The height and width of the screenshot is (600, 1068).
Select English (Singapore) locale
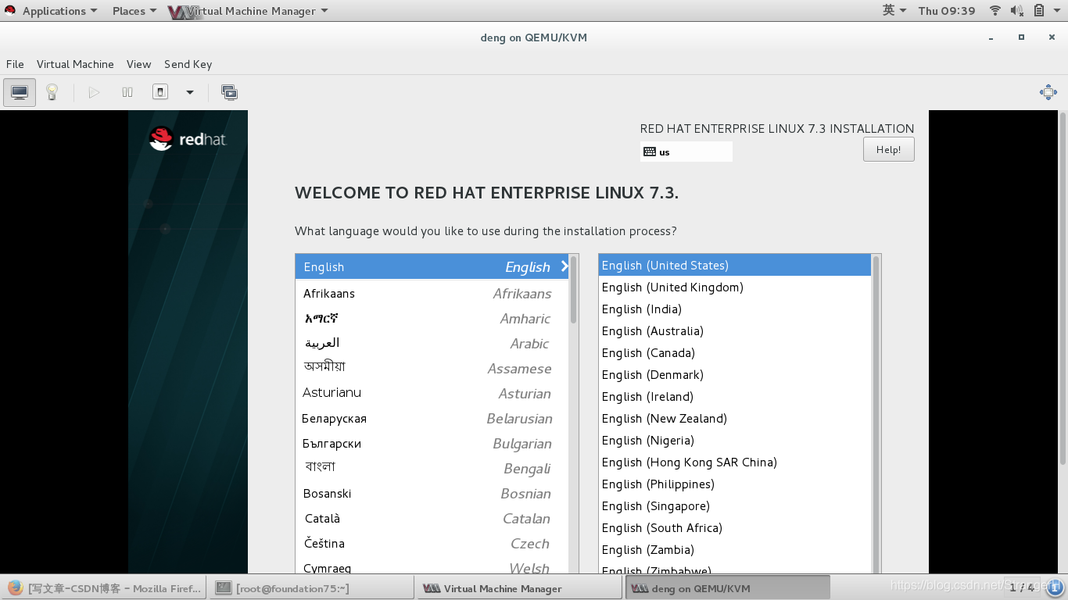click(734, 506)
